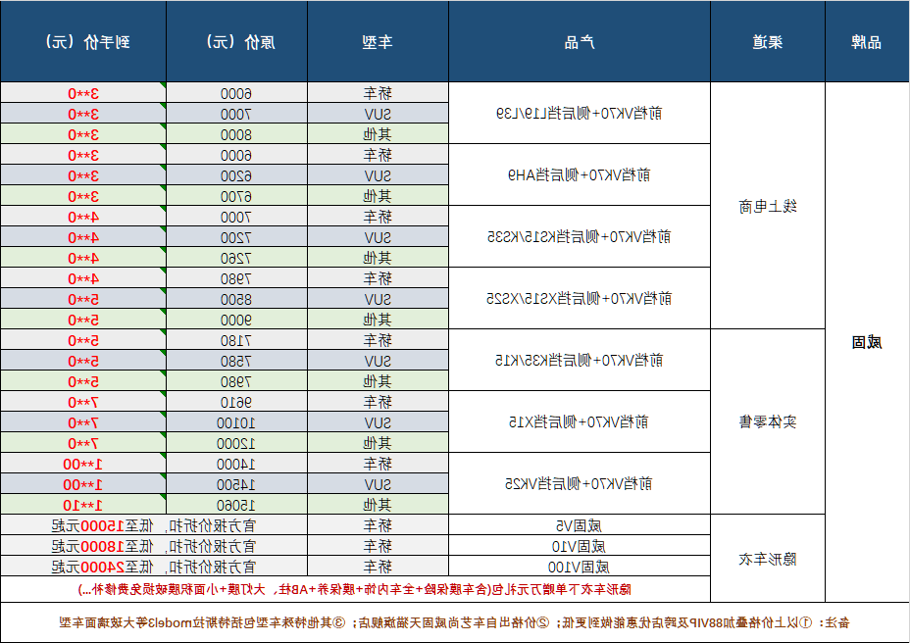Click the 官方报价折扣，低至15000元起 cell
Image resolution: width=910 pixels, height=643 pixels.
pyautogui.click(x=154, y=525)
